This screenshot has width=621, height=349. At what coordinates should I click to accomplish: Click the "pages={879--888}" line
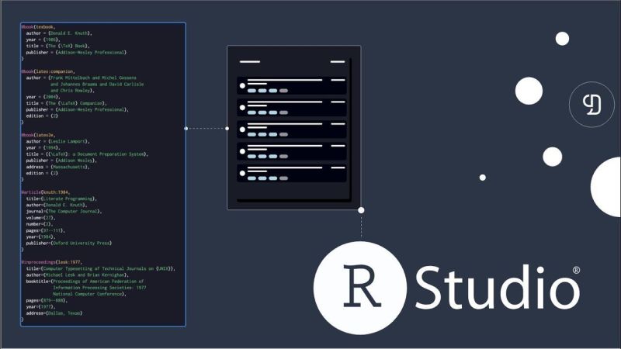point(47,300)
